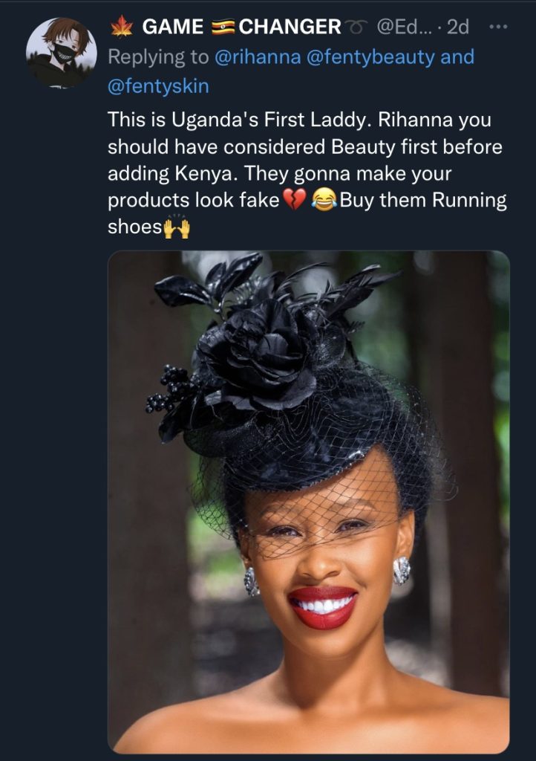
Task: Open the anime-style profile avatar
Action: [x=61, y=53]
